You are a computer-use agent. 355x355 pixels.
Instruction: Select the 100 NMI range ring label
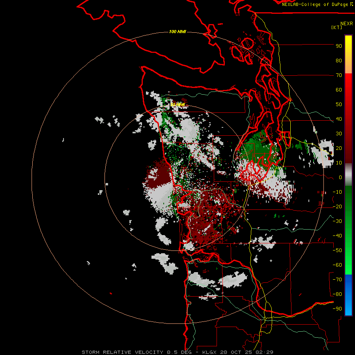coord(178,32)
